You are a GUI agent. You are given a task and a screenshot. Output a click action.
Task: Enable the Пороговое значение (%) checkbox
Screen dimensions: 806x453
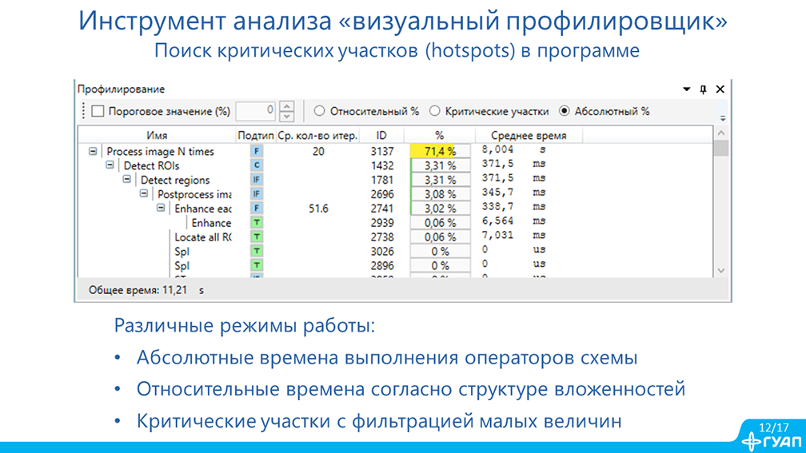coord(98,112)
